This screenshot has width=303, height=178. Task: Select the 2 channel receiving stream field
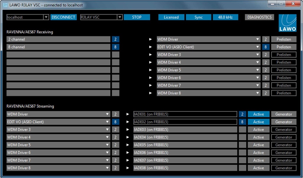tap(58, 39)
